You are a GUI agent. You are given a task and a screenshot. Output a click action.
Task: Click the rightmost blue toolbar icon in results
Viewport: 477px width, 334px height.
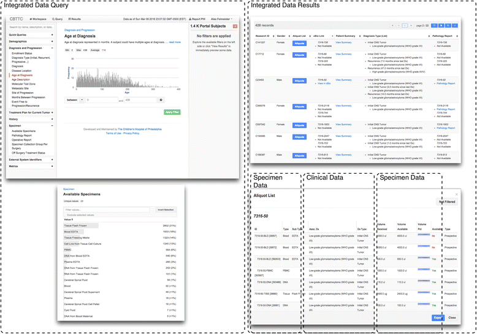(455, 26)
